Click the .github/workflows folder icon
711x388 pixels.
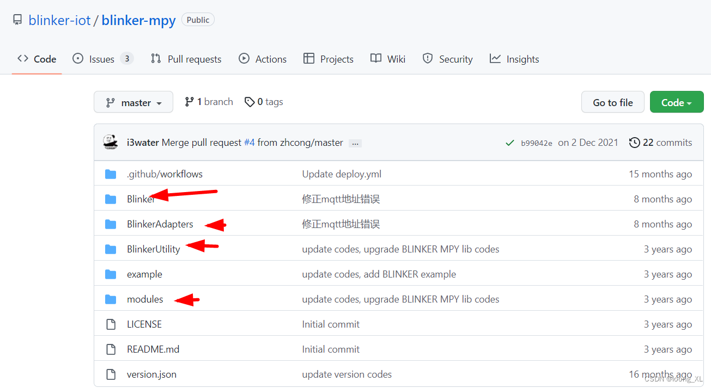point(111,174)
